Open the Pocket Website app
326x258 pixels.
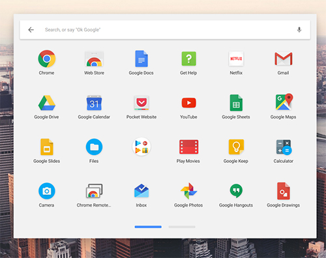[x=141, y=103]
